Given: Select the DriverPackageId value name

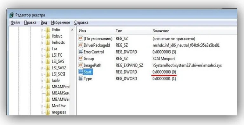Looking at the screenshot, I should (97, 45).
